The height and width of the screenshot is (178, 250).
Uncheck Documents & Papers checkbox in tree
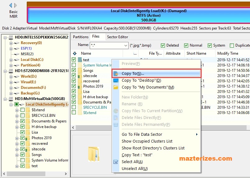click(22, 121)
